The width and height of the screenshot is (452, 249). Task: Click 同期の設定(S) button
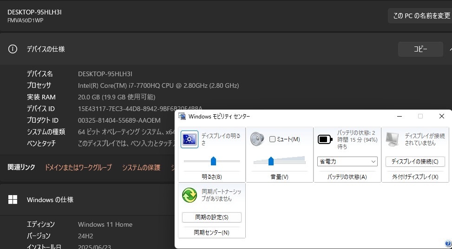(x=211, y=217)
